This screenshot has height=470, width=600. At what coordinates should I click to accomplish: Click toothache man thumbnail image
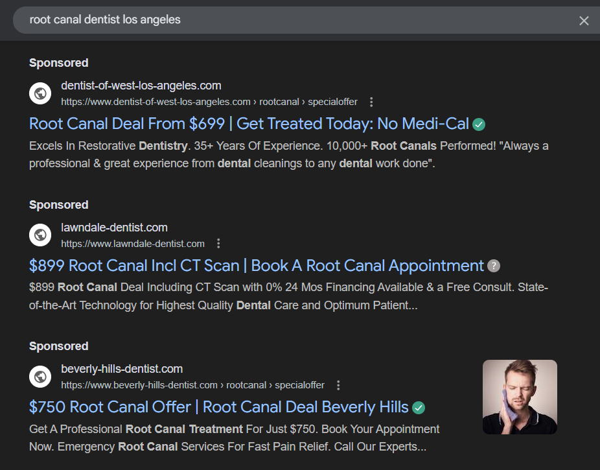[520, 397]
